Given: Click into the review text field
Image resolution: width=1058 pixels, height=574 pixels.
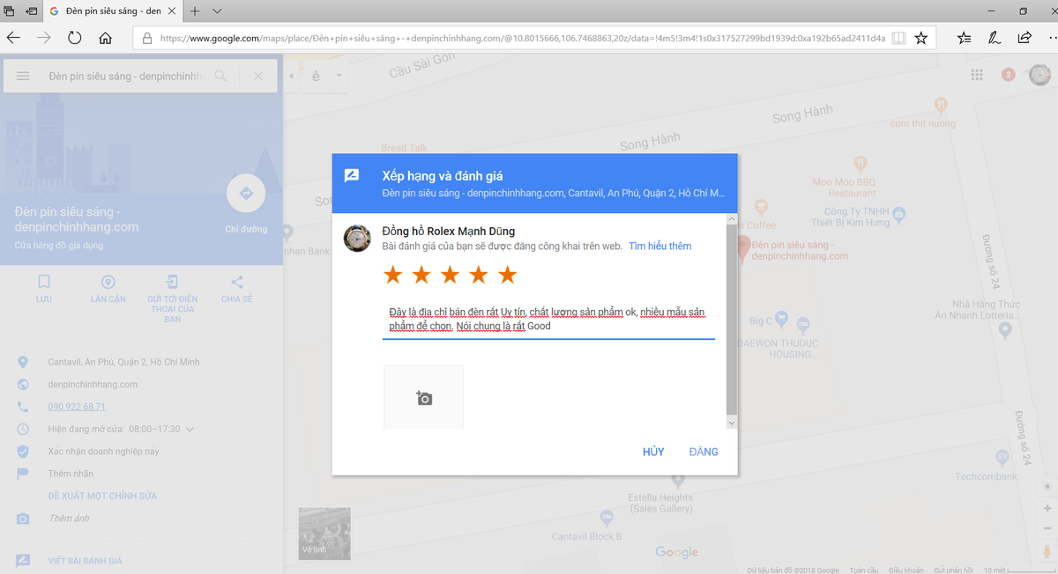Looking at the screenshot, I should point(548,320).
